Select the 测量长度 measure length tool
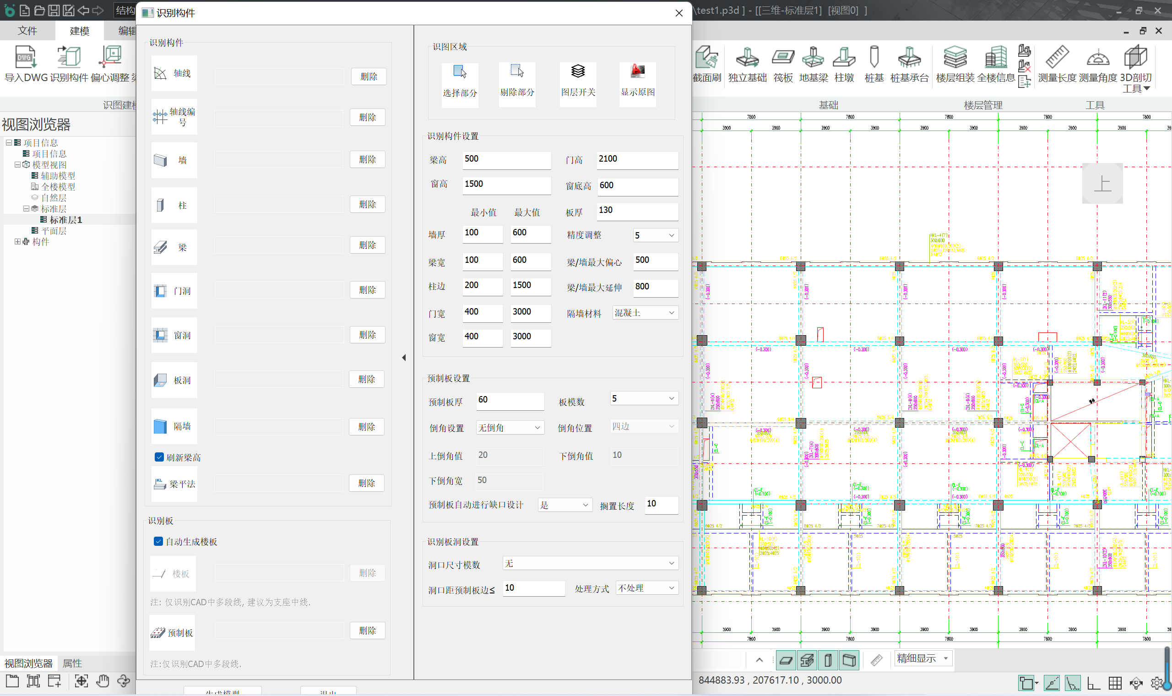The image size is (1172, 696). pos(1056,58)
